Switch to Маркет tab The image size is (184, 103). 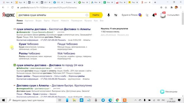pyautogui.click(x=55, y=21)
